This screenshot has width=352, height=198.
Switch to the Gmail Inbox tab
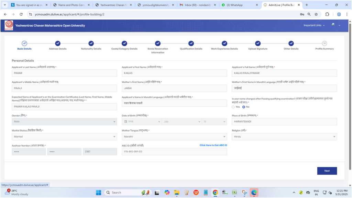198,5
